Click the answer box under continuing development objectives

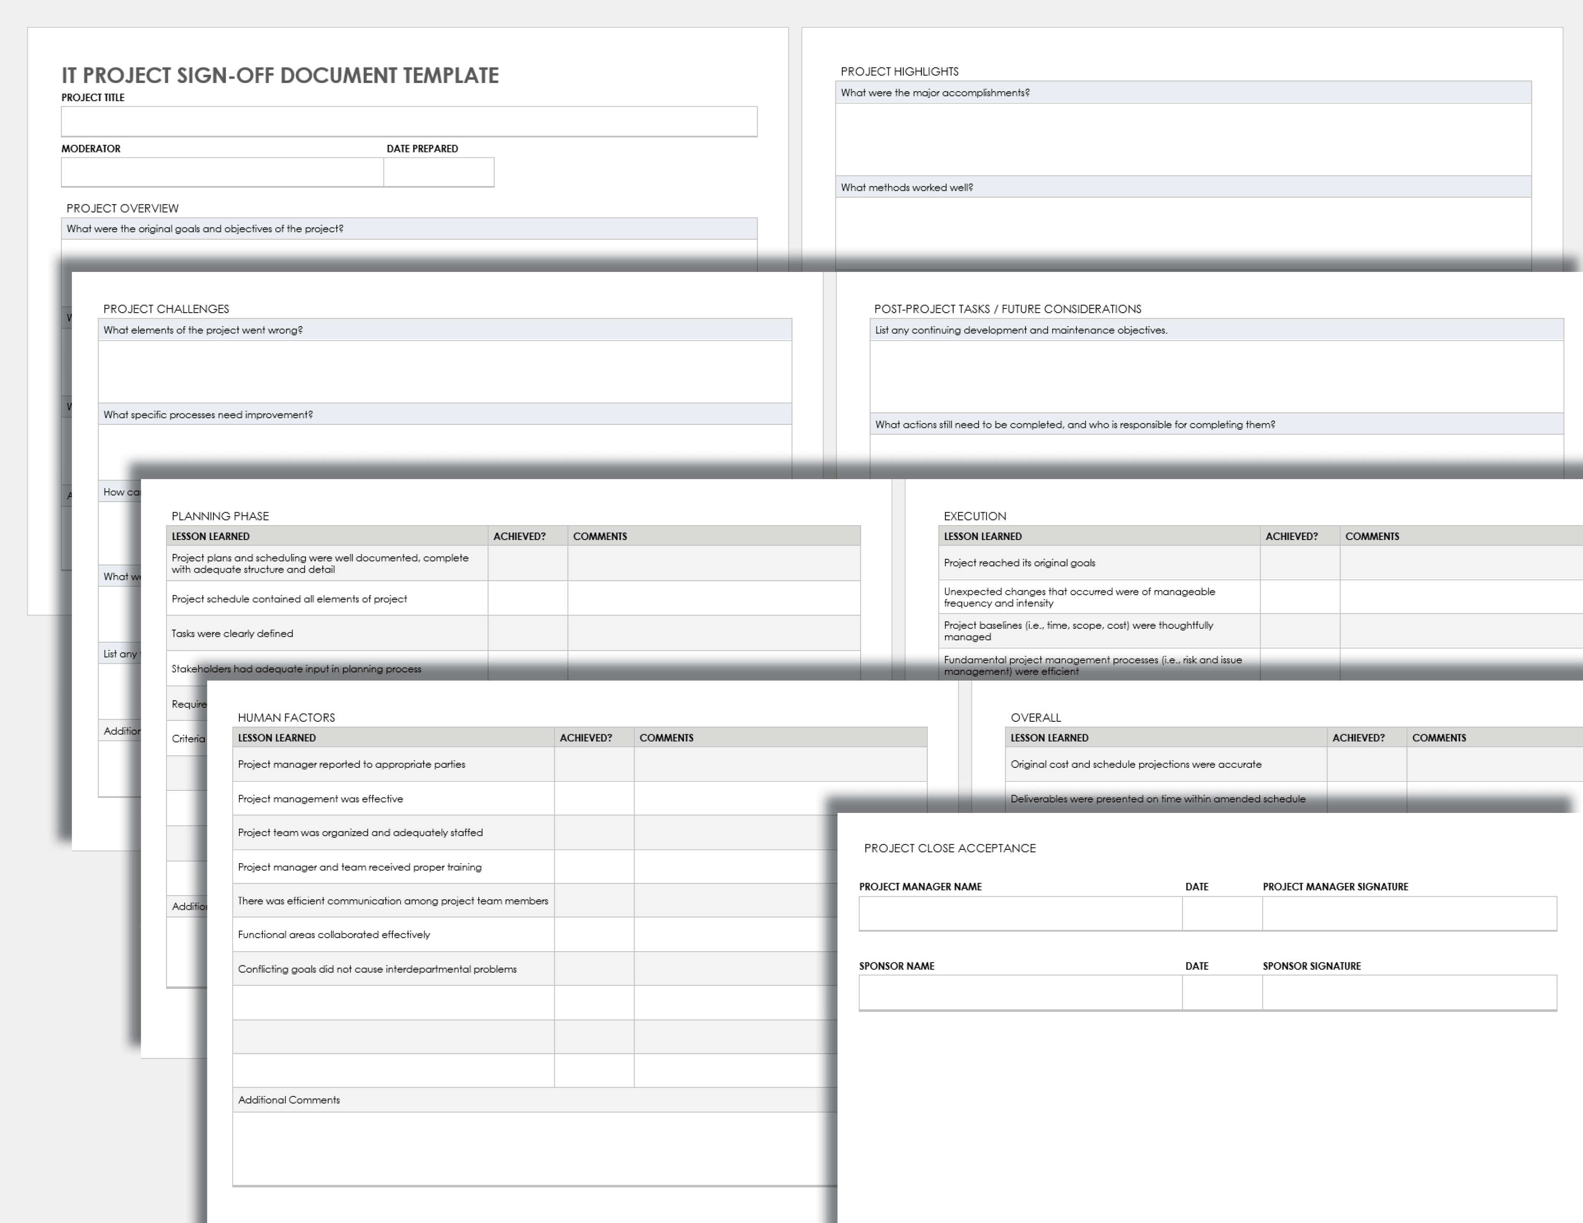click(x=1216, y=377)
